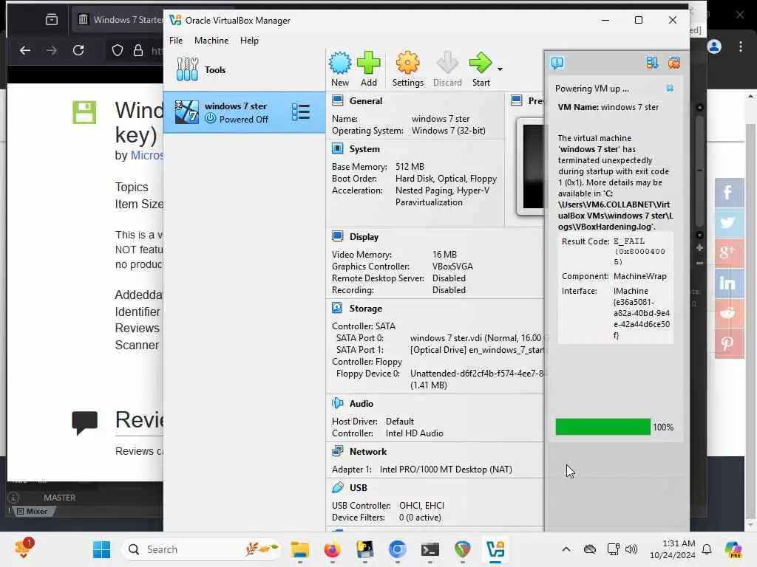Image resolution: width=757 pixels, height=567 pixels.
Task: Share page via LinkedIn button
Action: [x=728, y=283]
